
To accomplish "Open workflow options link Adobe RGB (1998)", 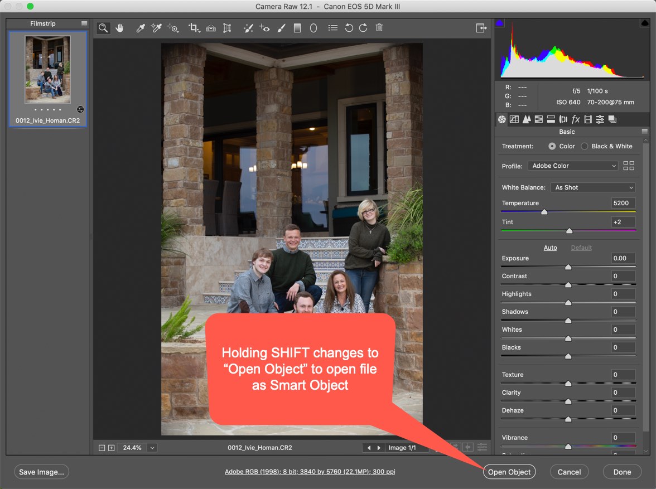I will point(310,472).
